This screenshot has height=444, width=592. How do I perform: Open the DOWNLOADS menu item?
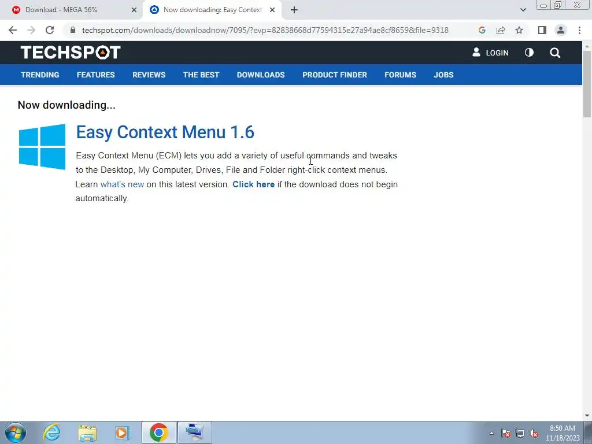tap(261, 75)
